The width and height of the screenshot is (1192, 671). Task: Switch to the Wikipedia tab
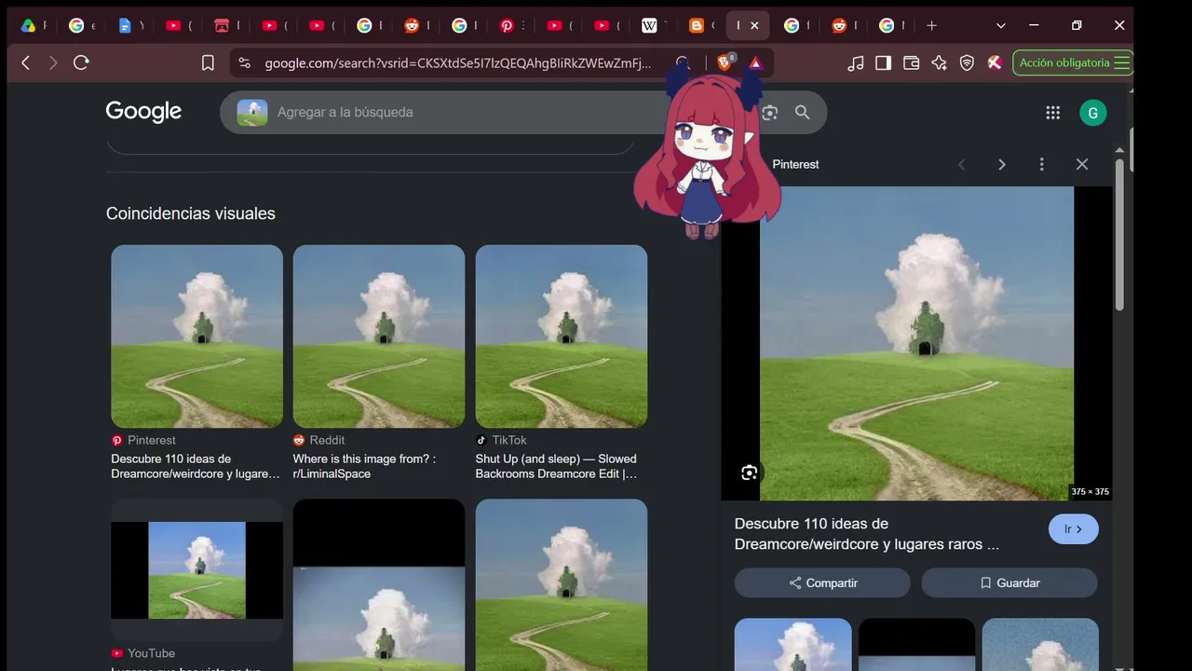[x=654, y=25]
